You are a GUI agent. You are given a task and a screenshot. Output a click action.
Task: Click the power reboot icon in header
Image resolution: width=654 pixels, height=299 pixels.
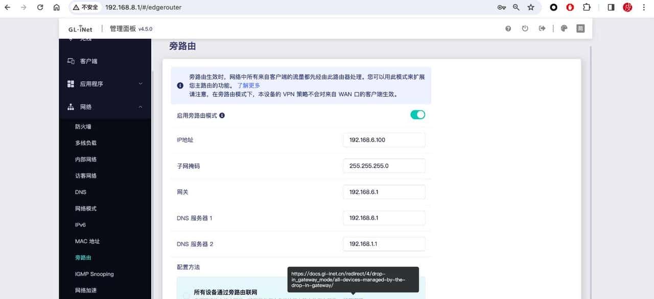coord(525,29)
